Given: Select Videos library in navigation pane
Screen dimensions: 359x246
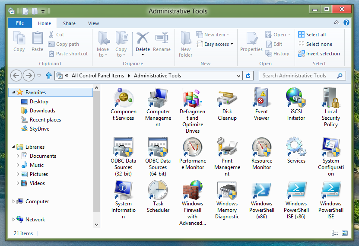Looking at the screenshot, I should coord(33,183).
